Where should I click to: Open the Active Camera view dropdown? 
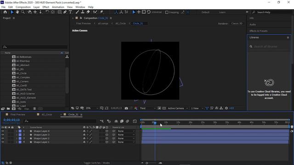click(x=178, y=108)
